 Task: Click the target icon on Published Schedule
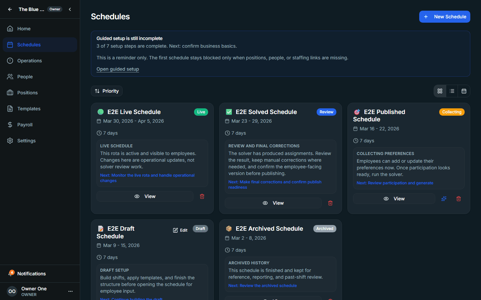pyautogui.click(x=357, y=112)
